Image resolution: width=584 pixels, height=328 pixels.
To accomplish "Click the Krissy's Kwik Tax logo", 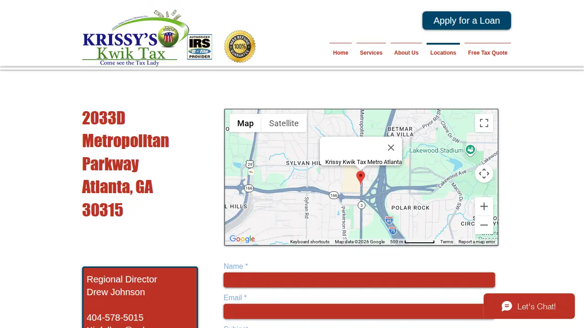I will 136,38.
